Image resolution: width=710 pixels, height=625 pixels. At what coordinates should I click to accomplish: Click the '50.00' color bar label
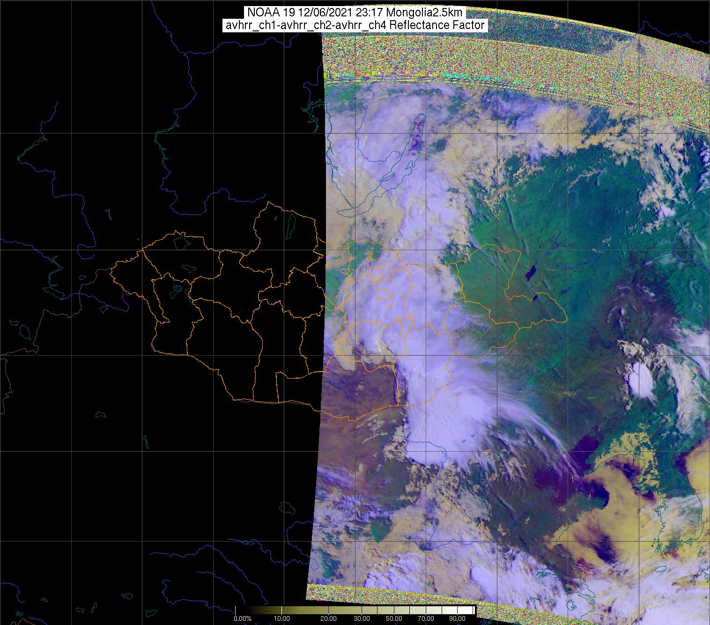pyautogui.click(x=395, y=619)
